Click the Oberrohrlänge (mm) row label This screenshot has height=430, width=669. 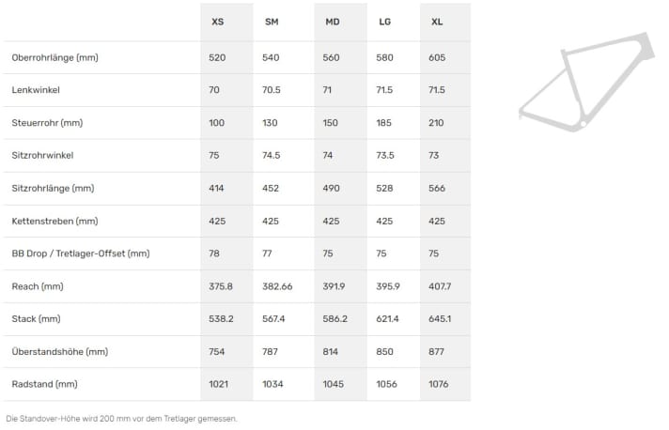coord(55,57)
